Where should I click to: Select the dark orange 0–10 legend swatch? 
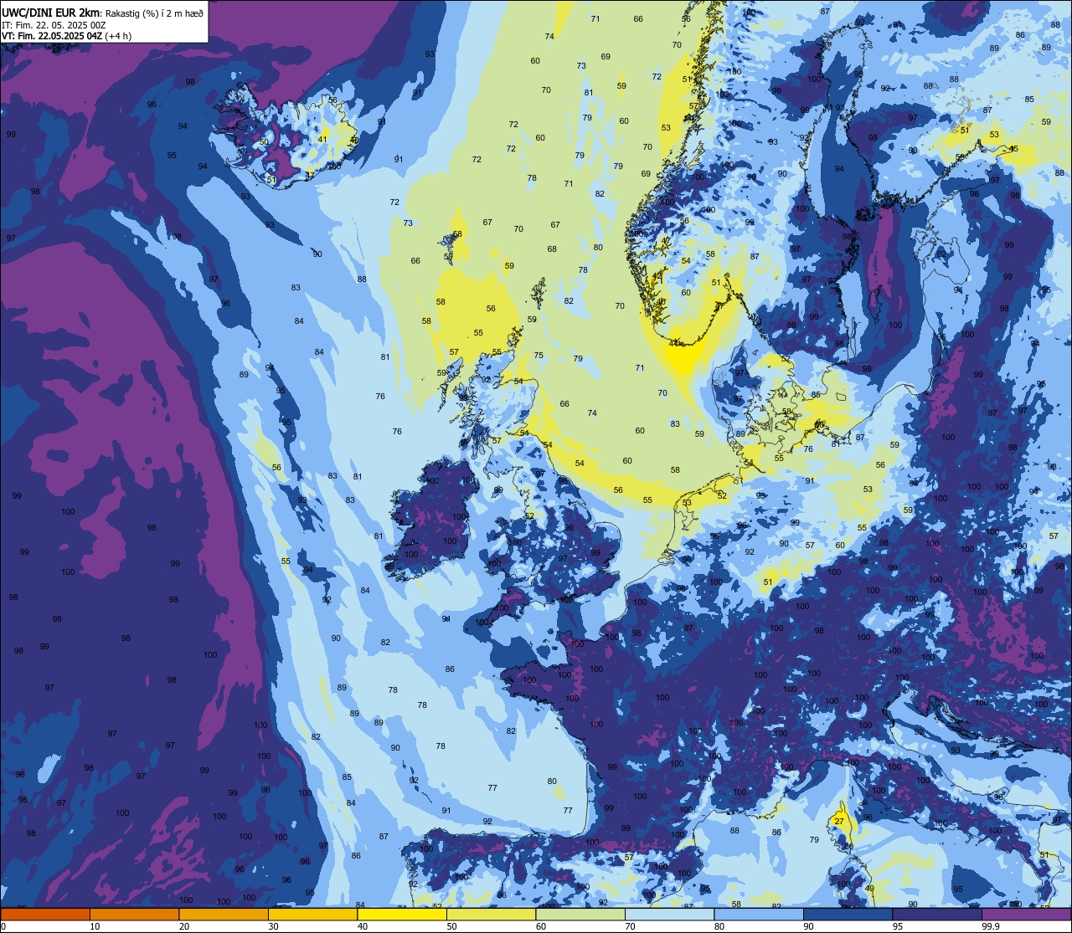[45, 915]
